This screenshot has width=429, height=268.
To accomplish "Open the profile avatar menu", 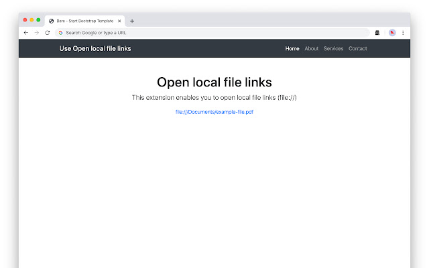I will [392, 33].
